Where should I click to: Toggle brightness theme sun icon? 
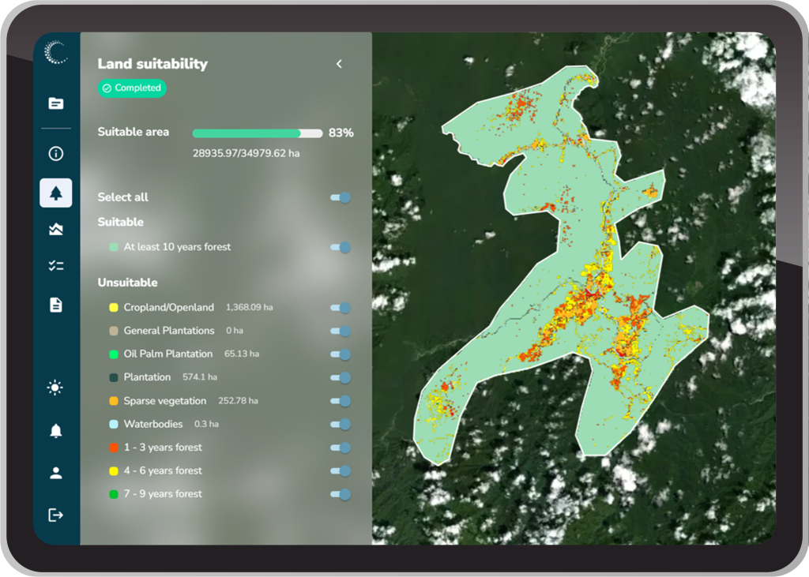55,388
